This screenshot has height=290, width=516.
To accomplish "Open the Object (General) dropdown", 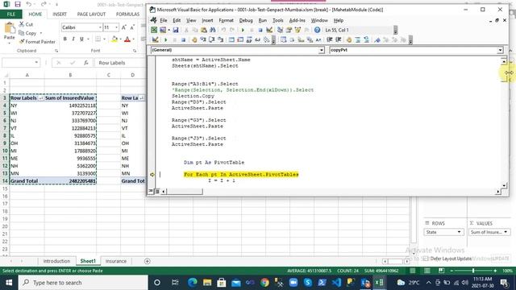I will click(x=321, y=50).
